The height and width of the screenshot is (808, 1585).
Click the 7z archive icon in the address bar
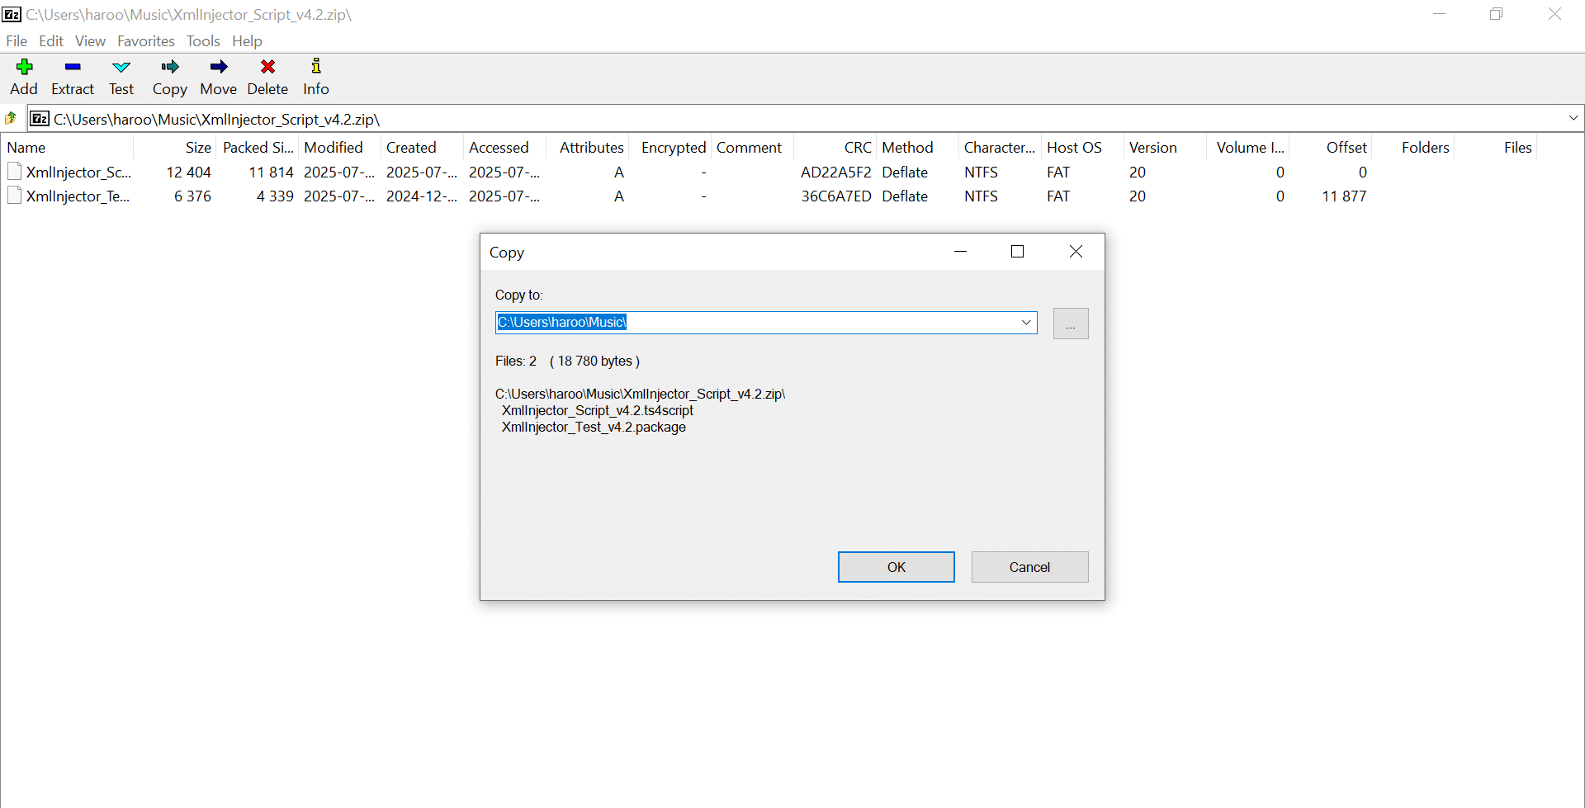tap(39, 119)
